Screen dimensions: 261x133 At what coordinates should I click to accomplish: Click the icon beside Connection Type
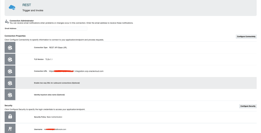click(10, 48)
